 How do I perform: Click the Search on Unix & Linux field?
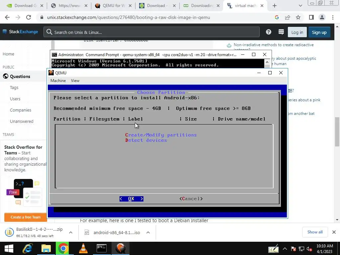click(151, 32)
